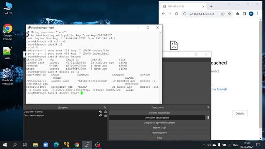
Task: Pop out the Керування dock panel
Action: pyautogui.click(x=208, y=108)
